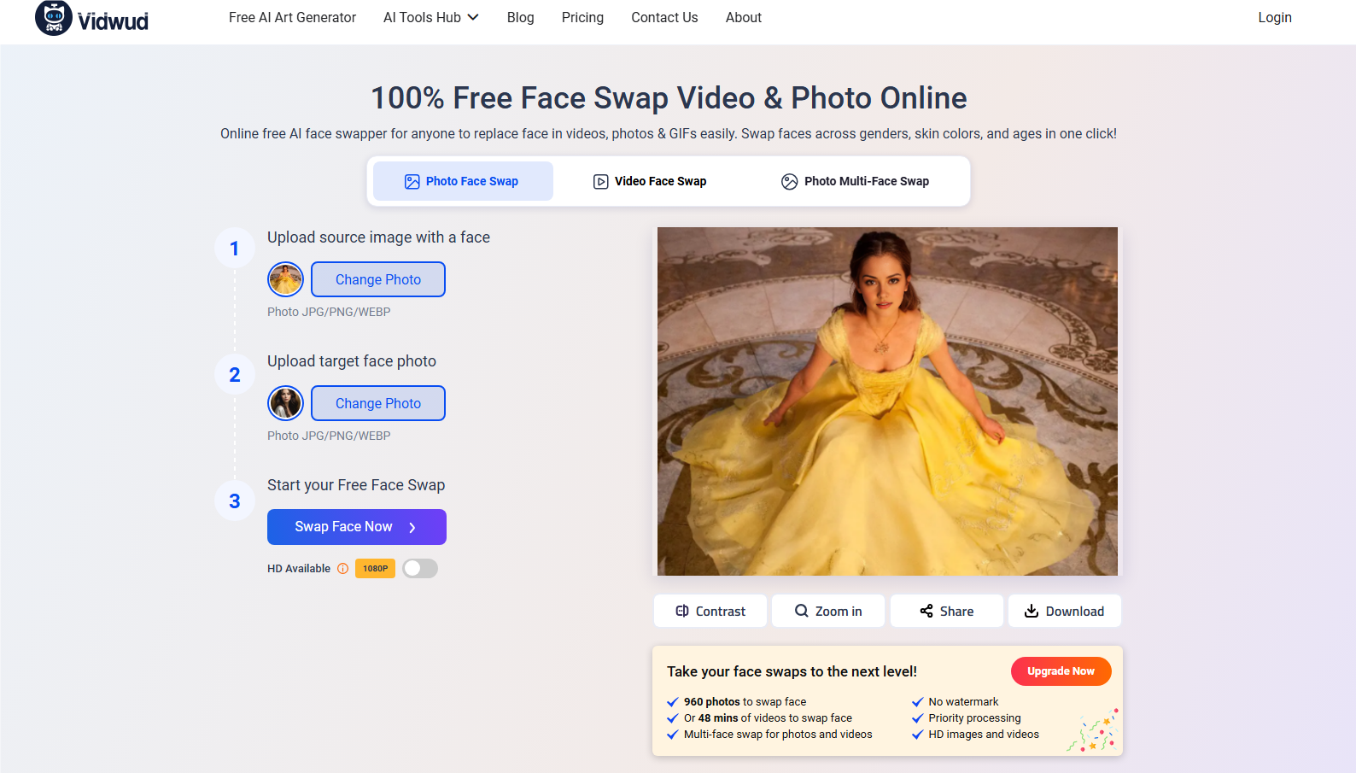Click the HD Available info icon
This screenshot has height=773, width=1356.
tap(342, 569)
